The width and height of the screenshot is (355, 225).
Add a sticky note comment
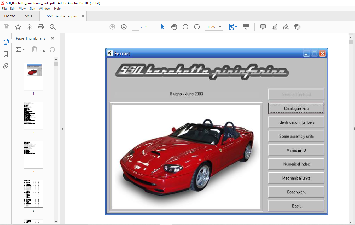263,27
